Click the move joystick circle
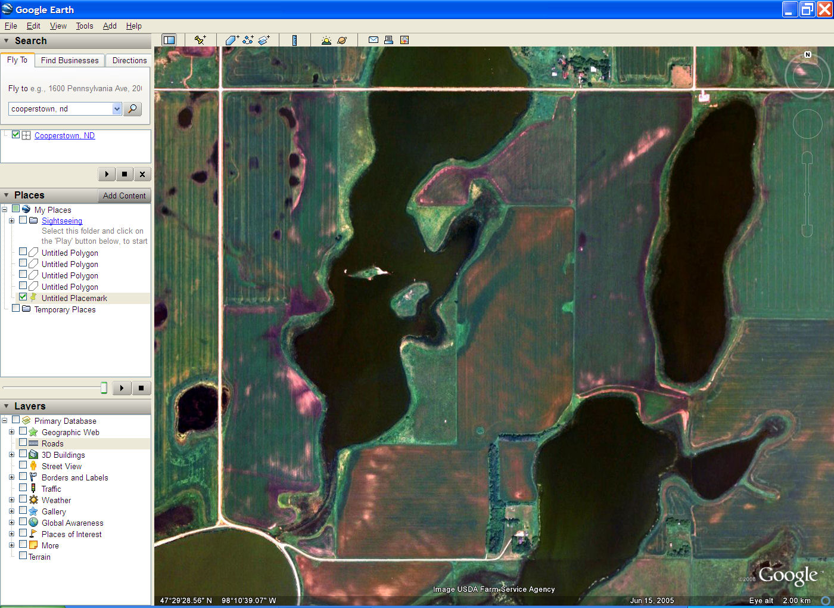This screenshot has width=834, height=608. tap(808, 124)
